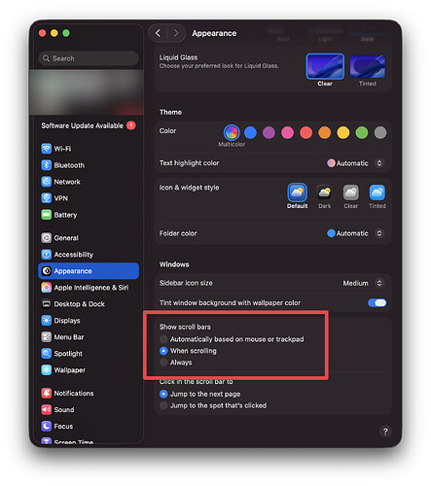Open the Battery icon in sidebar
The width and height of the screenshot is (431, 486).
click(x=46, y=215)
